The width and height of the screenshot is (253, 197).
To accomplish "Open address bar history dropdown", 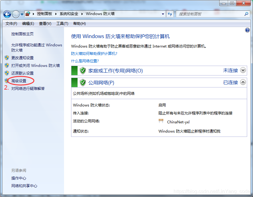I will click(x=163, y=14).
